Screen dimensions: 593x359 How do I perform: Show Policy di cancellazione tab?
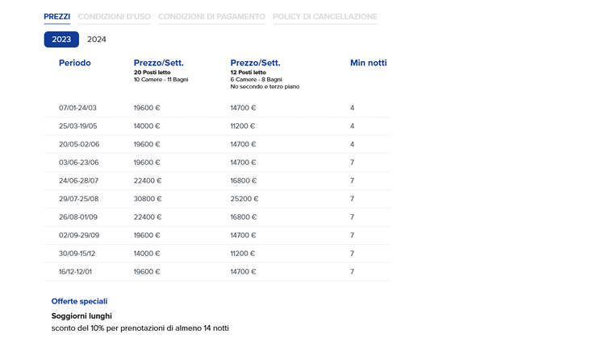pyautogui.click(x=325, y=17)
